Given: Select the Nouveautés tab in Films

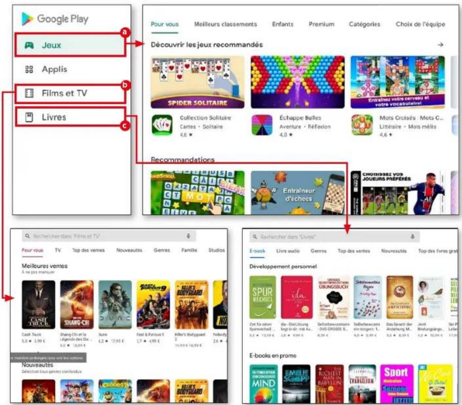Looking at the screenshot, I should 129,250.
